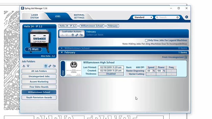Click the SubFolder Actions pencil icon
Image resolution: width=212 pixels, height=119 pixels.
click(x=77, y=35)
